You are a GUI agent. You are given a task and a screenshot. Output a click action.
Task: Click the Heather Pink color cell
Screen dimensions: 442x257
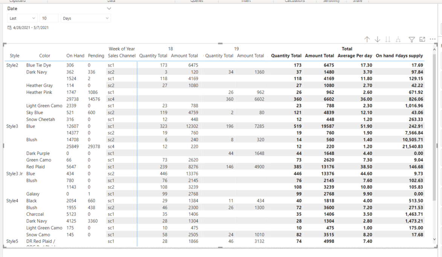tap(39, 92)
